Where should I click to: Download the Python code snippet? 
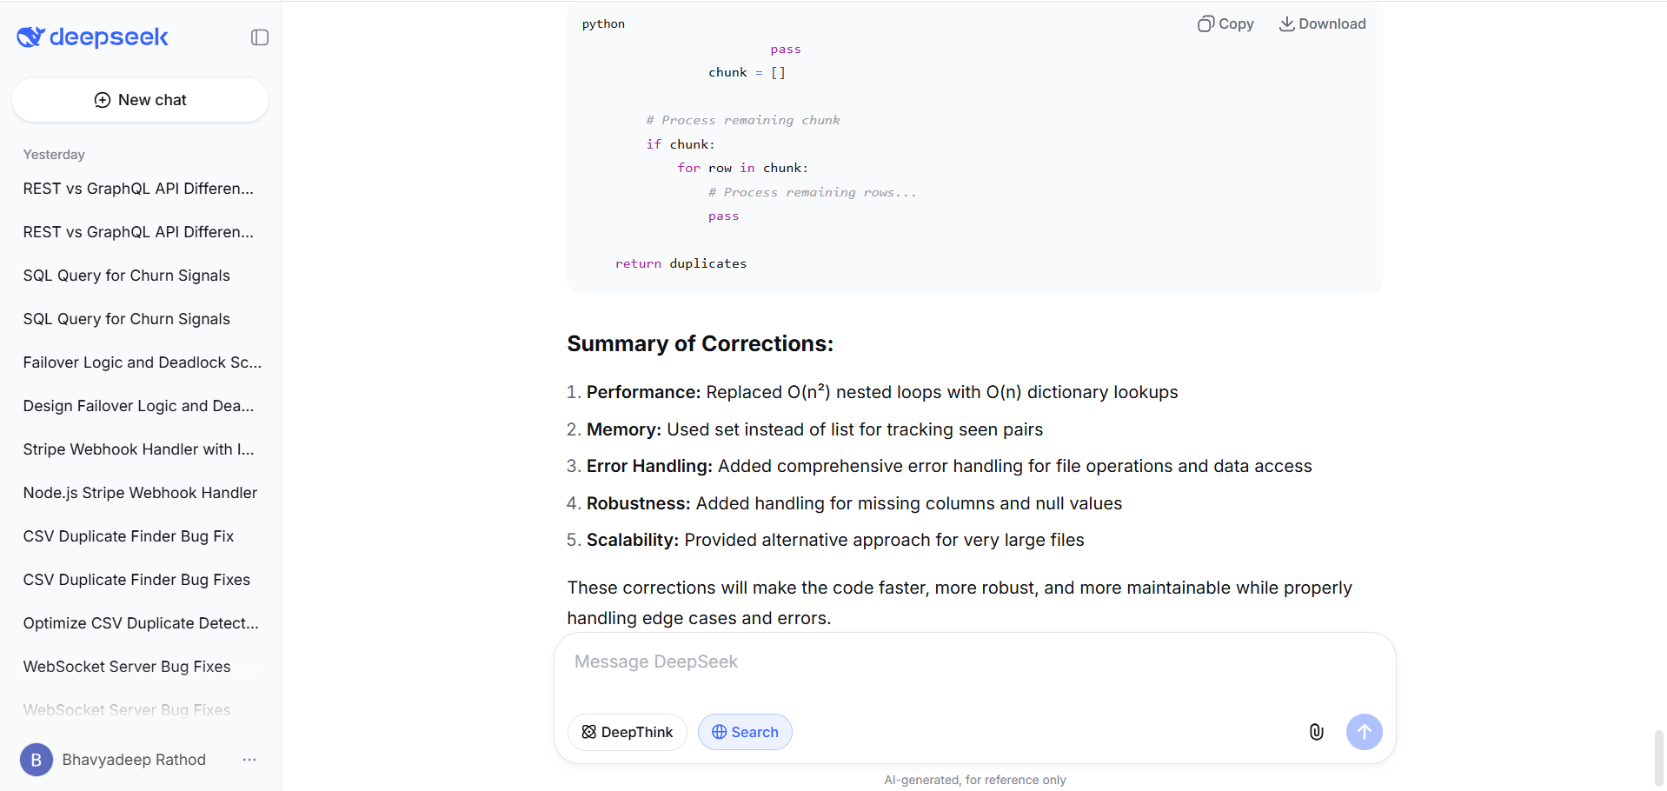click(1322, 23)
